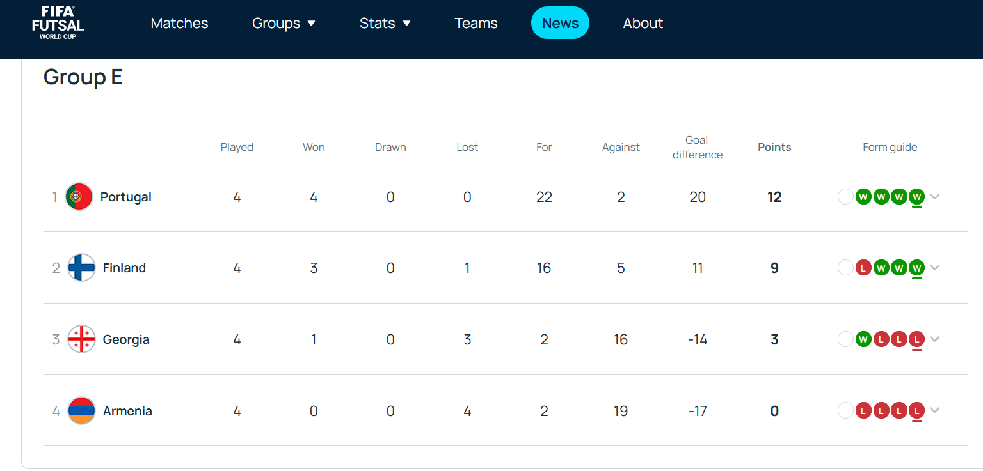Click the FIFA Futsal World Cup logo
Image resolution: width=983 pixels, height=471 pixels.
(x=58, y=23)
